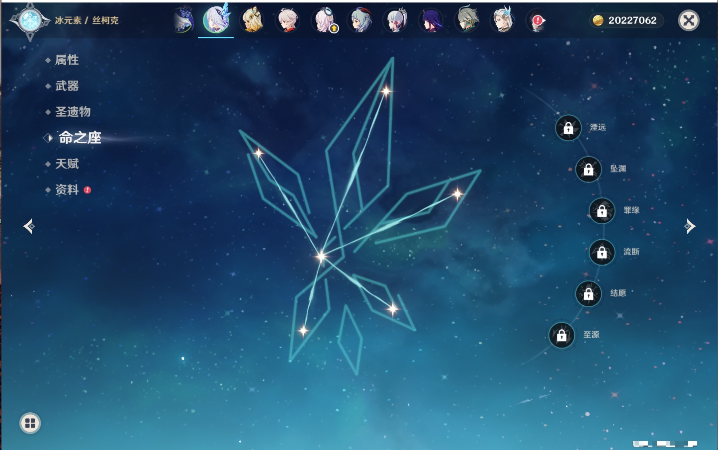Switch to the white-haired avatar with a blue feather ornament
The width and height of the screenshot is (718, 450).
(503, 20)
